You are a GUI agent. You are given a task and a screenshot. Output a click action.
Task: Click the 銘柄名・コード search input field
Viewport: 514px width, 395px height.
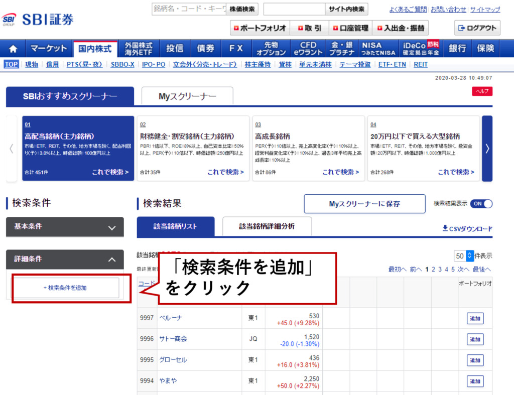click(x=189, y=9)
